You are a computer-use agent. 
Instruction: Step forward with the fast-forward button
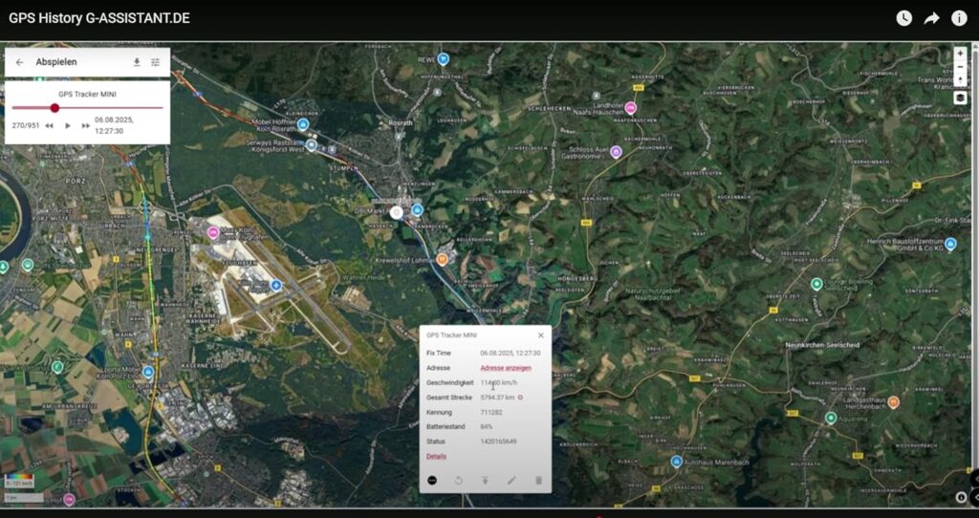click(86, 126)
